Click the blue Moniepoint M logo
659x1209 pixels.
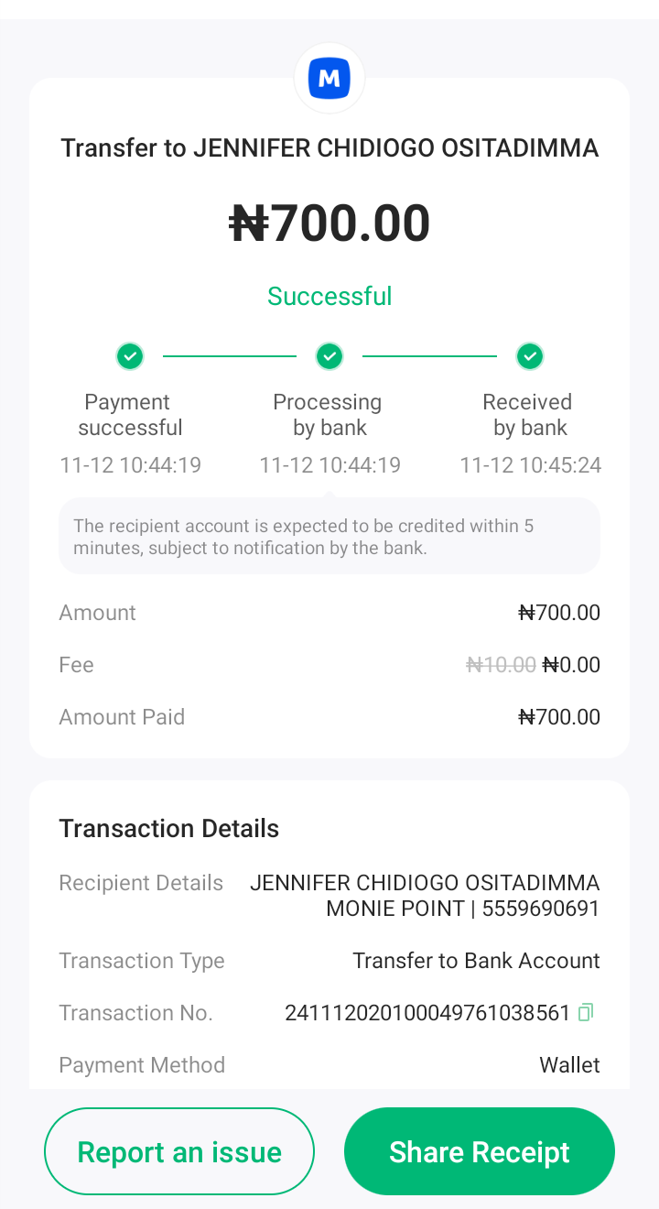click(x=329, y=79)
